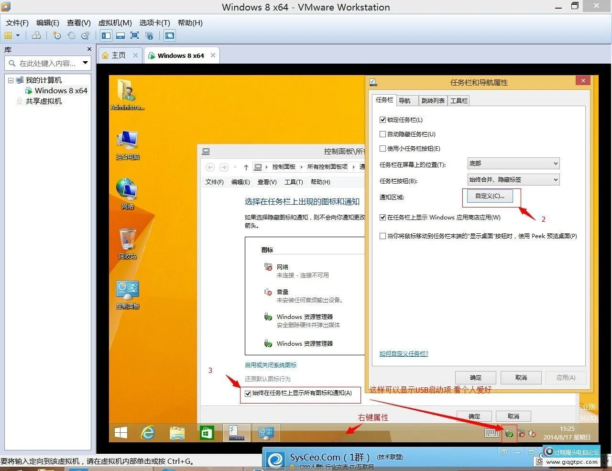Click the Send Ctrl+Alt+Del toolbar icon
The height and width of the screenshot is (471, 612).
pos(36,35)
